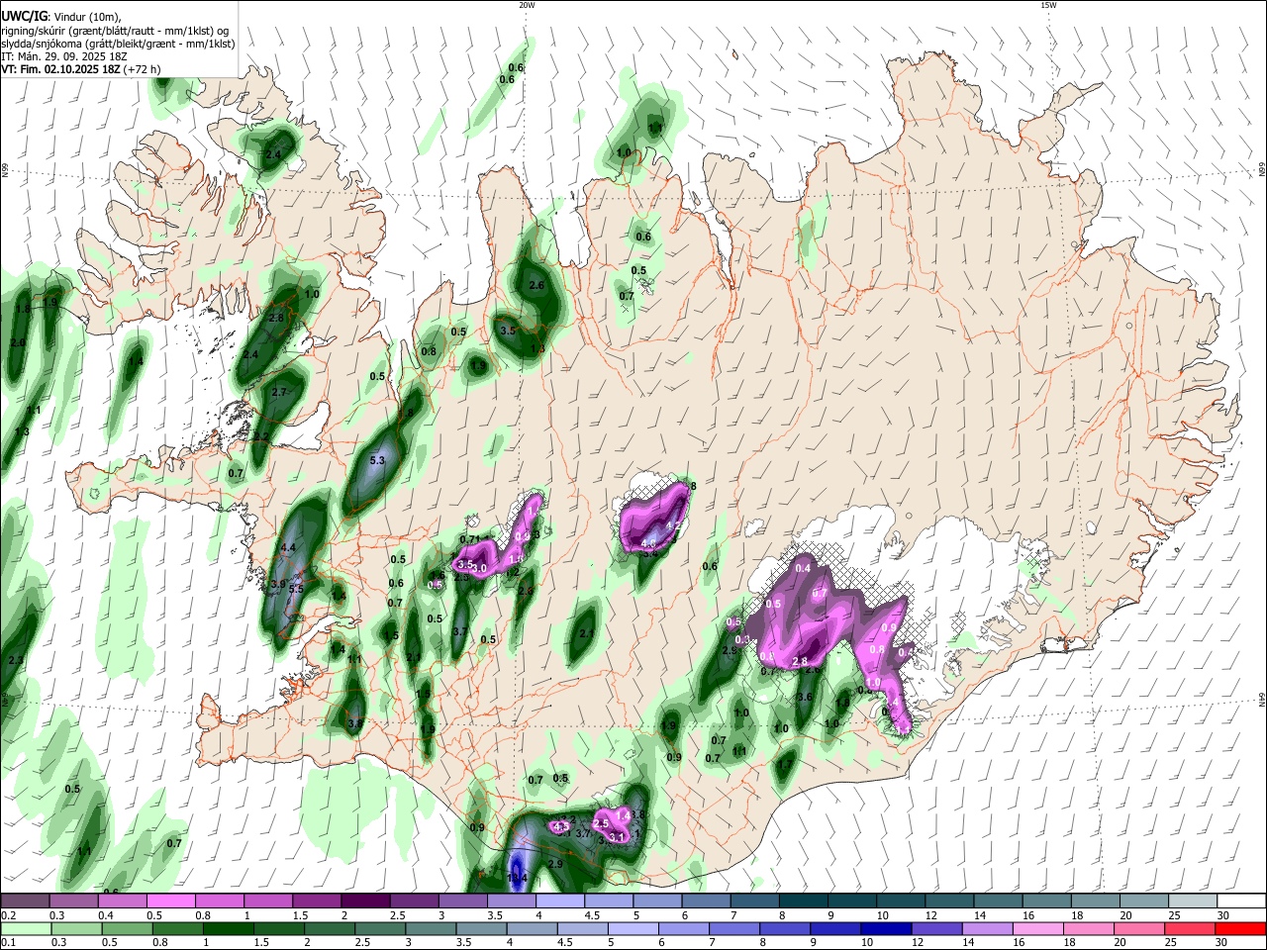Click the 5.3 precipitation value on the map
This screenshot has width=1267, height=950.
tap(377, 461)
